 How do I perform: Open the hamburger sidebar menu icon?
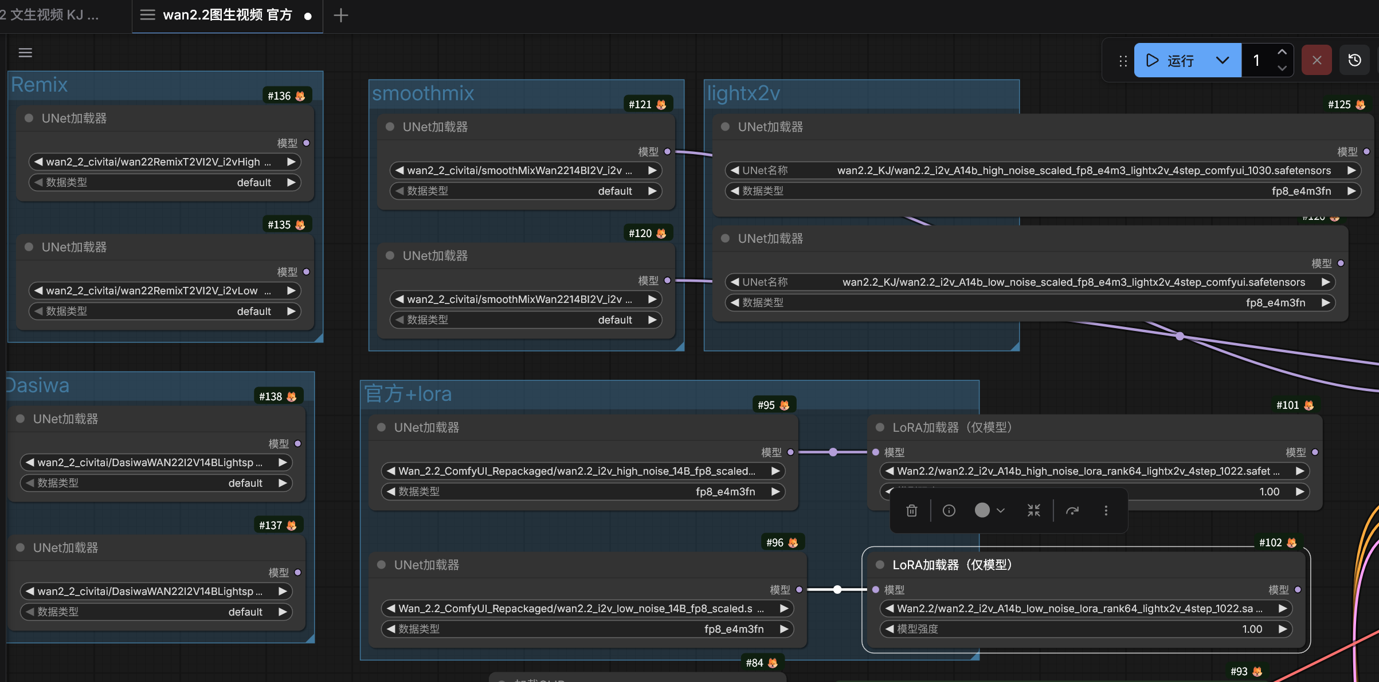[25, 53]
